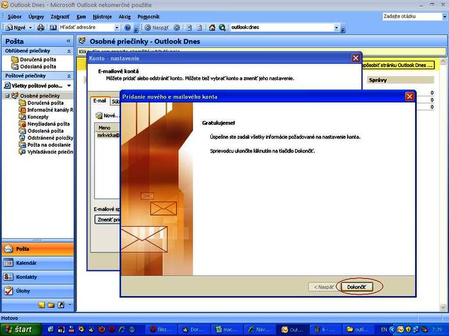Open the Configure buttons arrow at pane bottom
The image size is (449, 336).
coord(69,305)
